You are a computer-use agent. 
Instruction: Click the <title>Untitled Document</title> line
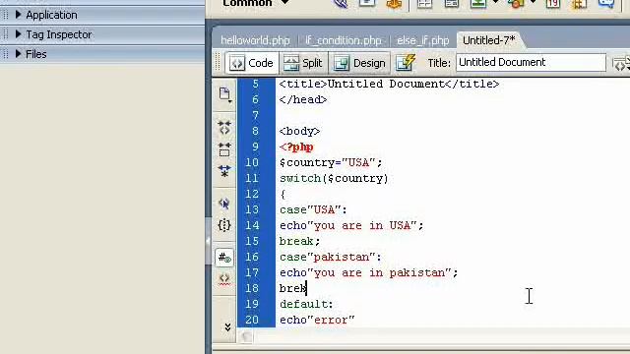(390, 84)
